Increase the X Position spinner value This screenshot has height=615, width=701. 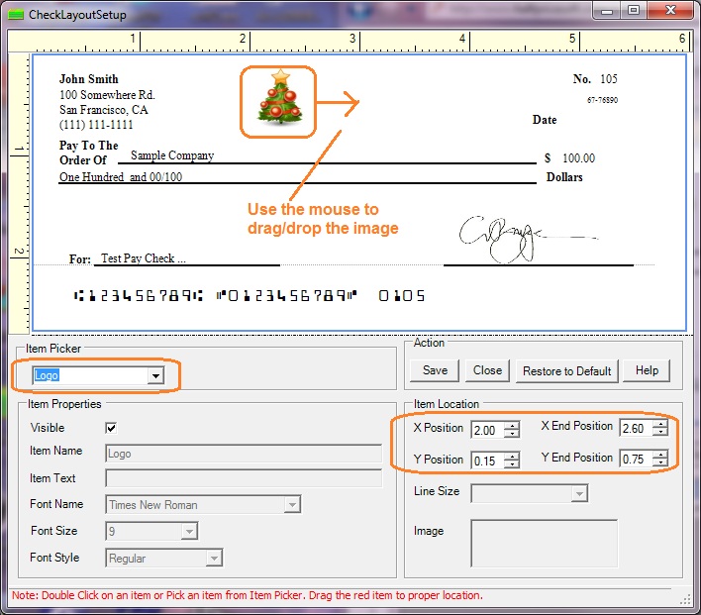pos(512,426)
